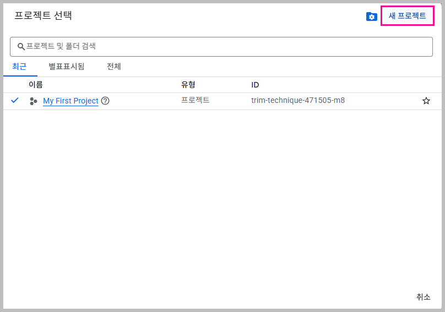Click the 프로젝트 선택 dialog title

pyautogui.click(x=43, y=15)
